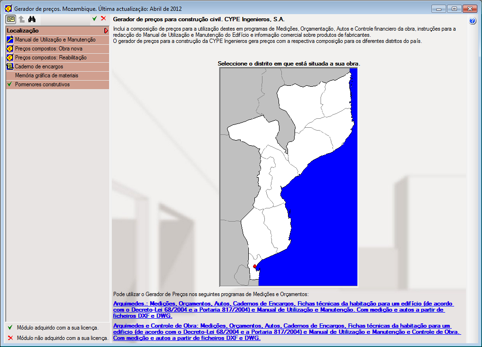Click 'Seleccione o distrito em que está situada' heading
The height and width of the screenshot is (347, 482).
[288, 64]
